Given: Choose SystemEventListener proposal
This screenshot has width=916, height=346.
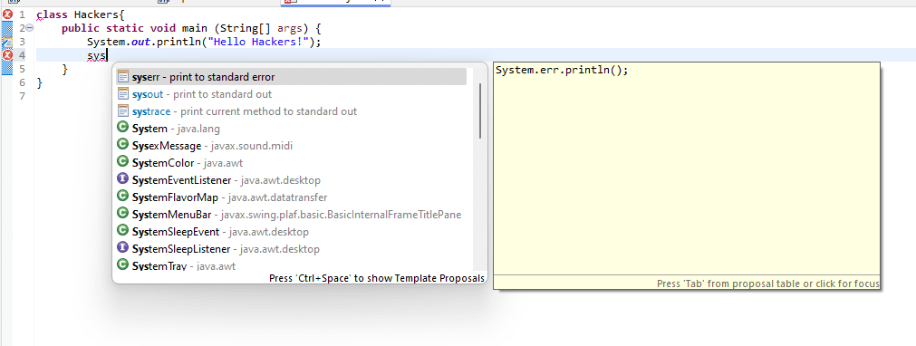Looking at the screenshot, I should click(x=292, y=180).
